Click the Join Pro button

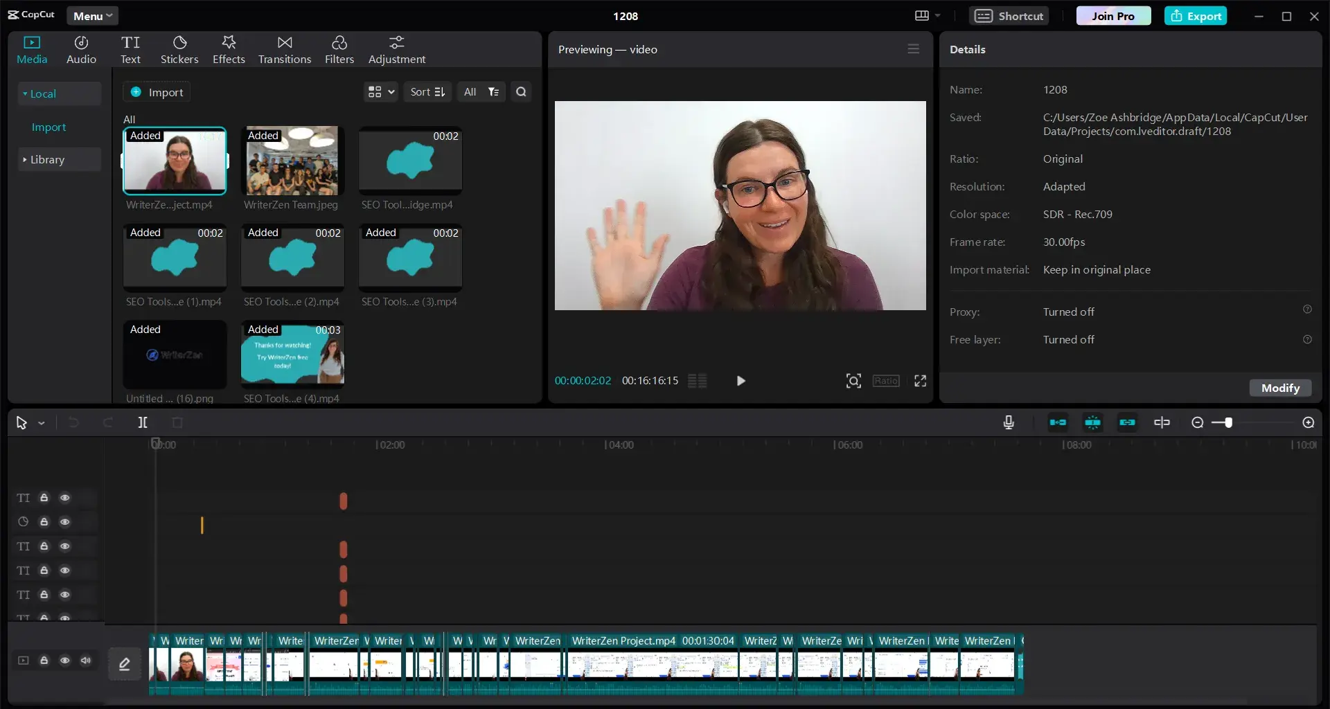click(1113, 16)
